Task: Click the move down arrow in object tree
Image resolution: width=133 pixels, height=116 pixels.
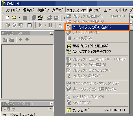Action: click(27, 40)
